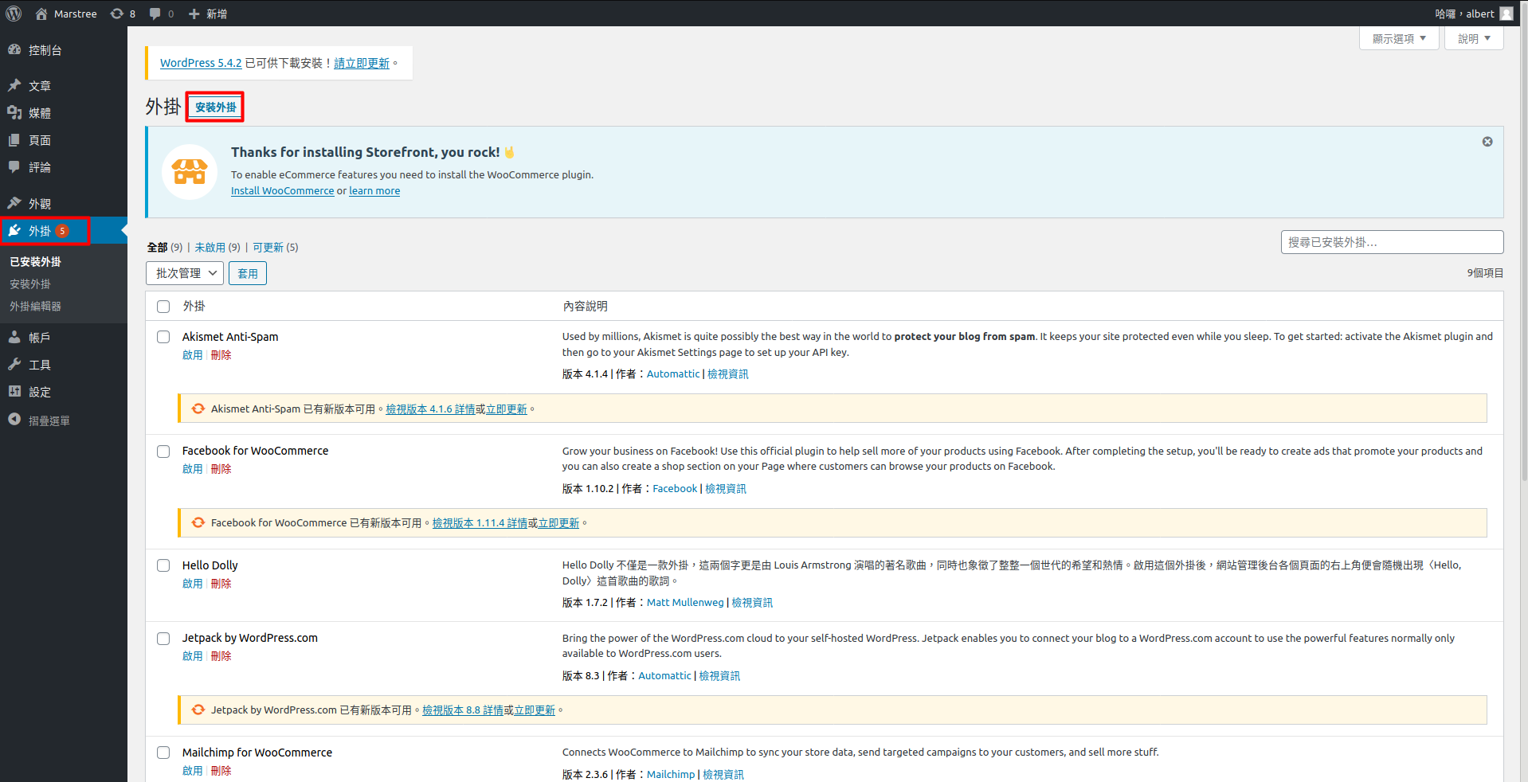Tick the Hello Dolly plugin checkbox
This screenshot has width=1528, height=782.
163,565
